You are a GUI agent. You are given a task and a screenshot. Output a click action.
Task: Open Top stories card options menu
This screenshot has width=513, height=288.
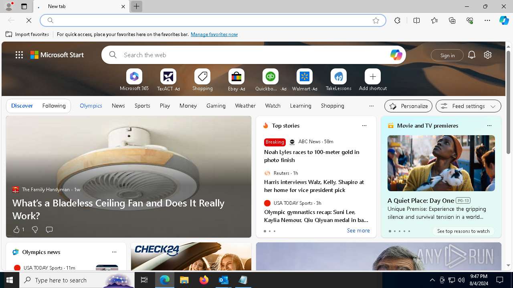[x=364, y=126]
